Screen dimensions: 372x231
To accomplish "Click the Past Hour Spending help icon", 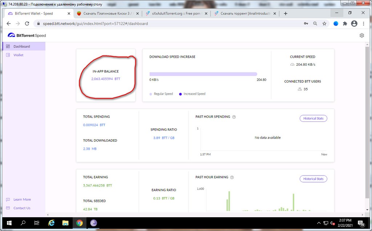I will click(x=234, y=117).
